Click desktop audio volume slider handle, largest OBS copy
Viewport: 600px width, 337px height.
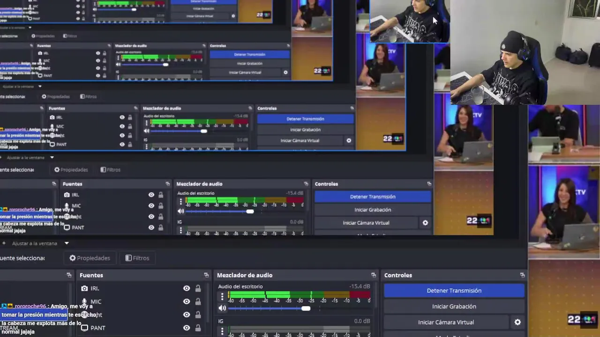pos(306,308)
